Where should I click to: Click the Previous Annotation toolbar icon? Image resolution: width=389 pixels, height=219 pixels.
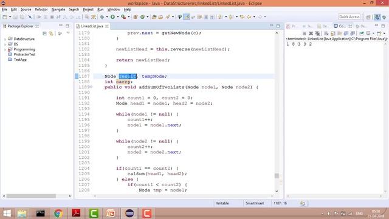click(231, 17)
